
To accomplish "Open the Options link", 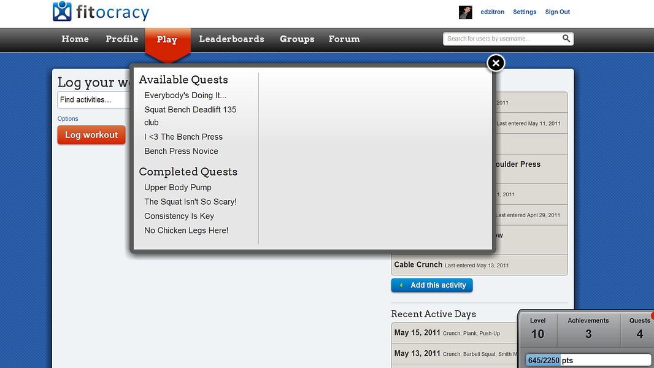I will [67, 119].
